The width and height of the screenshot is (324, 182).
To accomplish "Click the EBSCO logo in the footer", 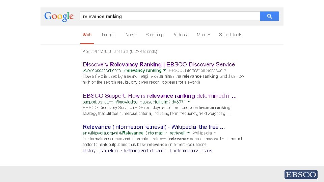I will point(301,175).
